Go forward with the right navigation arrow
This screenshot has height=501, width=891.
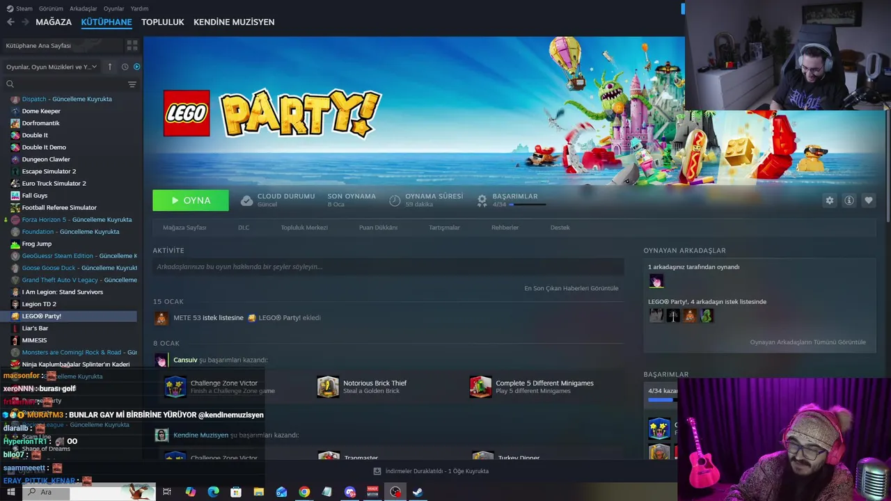coord(25,22)
